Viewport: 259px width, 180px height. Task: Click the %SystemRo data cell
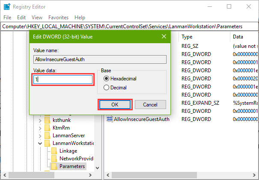coord(245,103)
